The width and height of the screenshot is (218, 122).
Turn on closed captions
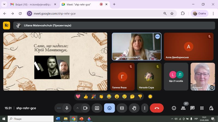(x=122, y=108)
